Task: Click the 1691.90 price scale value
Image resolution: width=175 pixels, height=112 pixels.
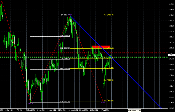Action: (x=171, y=97)
